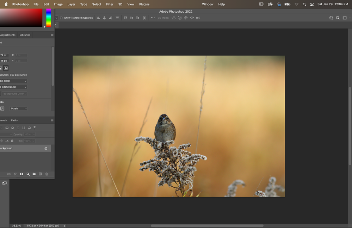Create a new layer with the plus icon
The width and height of the screenshot is (352, 228).
click(40, 174)
